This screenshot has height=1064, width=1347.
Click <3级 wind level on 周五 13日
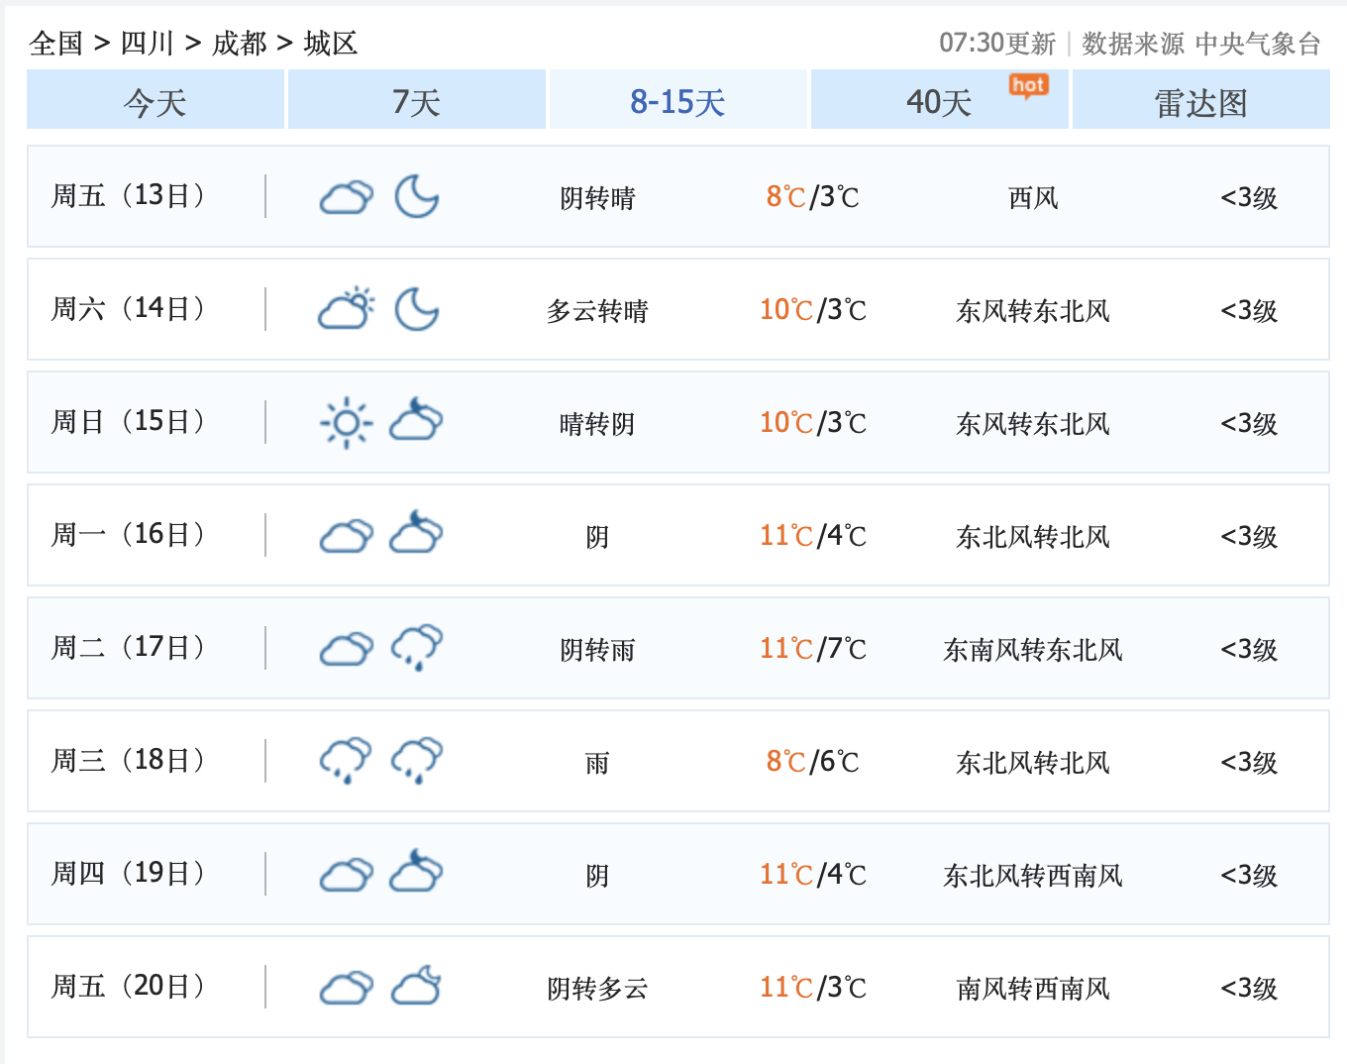(1249, 198)
